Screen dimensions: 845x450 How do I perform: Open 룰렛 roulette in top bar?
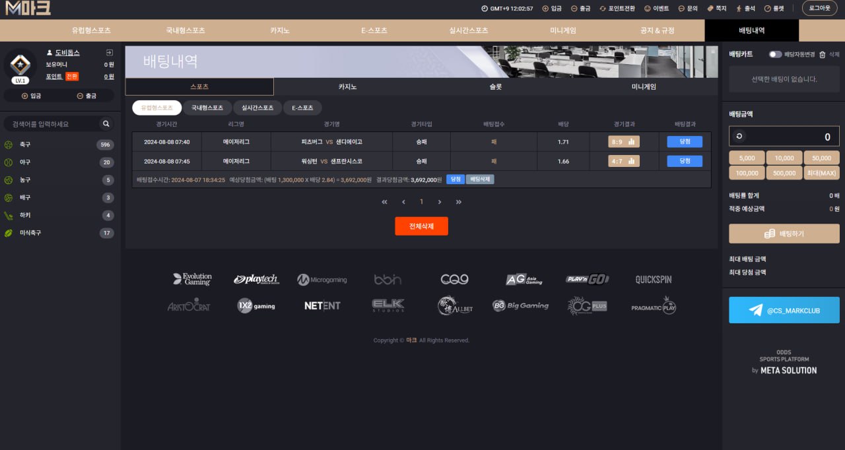click(x=774, y=9)
